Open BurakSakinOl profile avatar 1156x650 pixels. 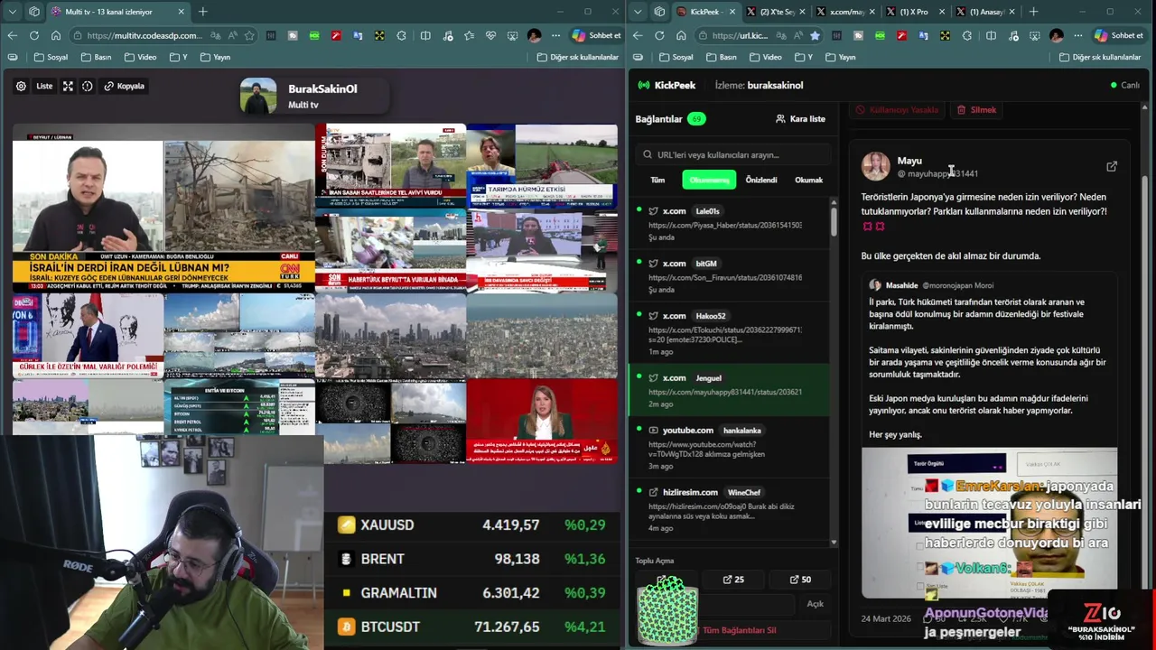258,96
